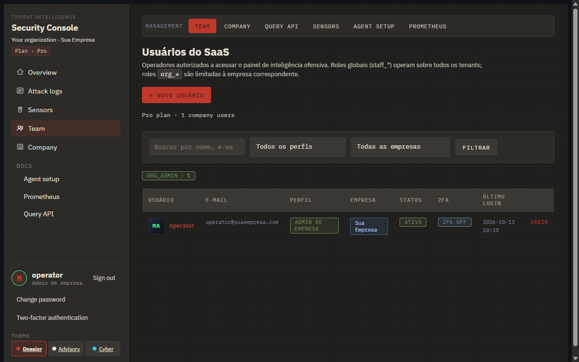
Task: Open Two-factor authentication settings
Action: tap(52, 317)
